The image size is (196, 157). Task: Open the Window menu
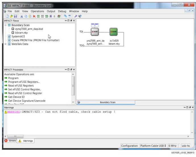pyautogui.click(x=74, y=11)
